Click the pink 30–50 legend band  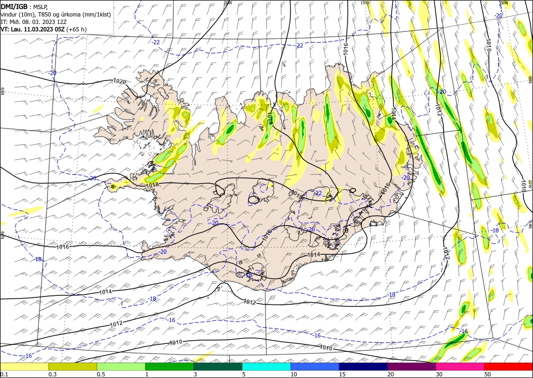pyautogui.click(x=461, y=366)
